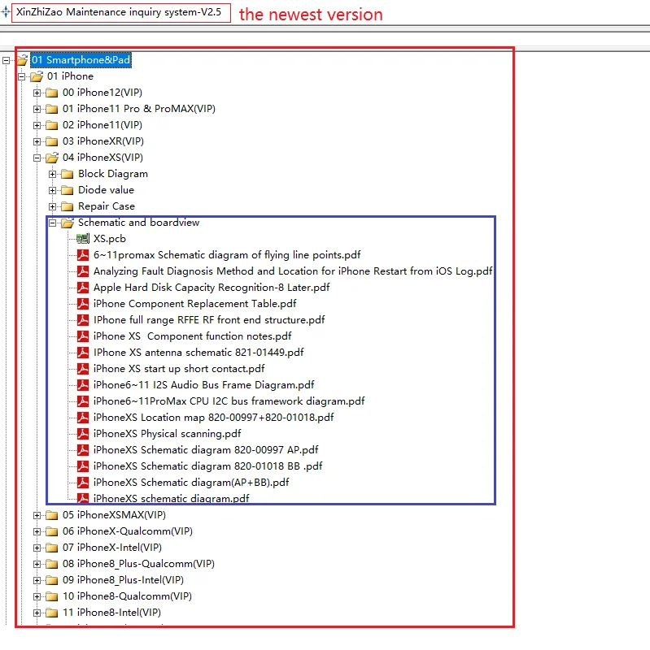Click the PDF icon for iPhoneXS Location map
Viewport: 650px width, 650px height.
pyautogui.click(x=83, y=417)
